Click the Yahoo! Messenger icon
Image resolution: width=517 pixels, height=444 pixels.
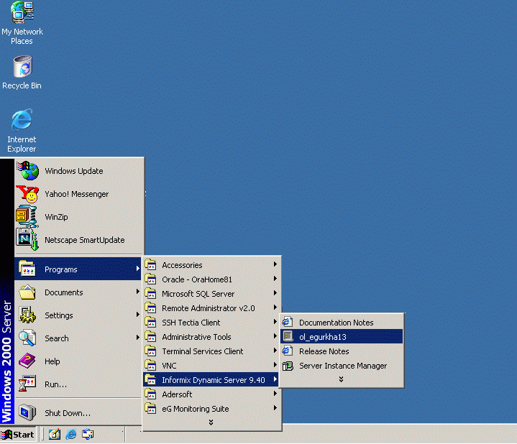(x=27, y=194)
